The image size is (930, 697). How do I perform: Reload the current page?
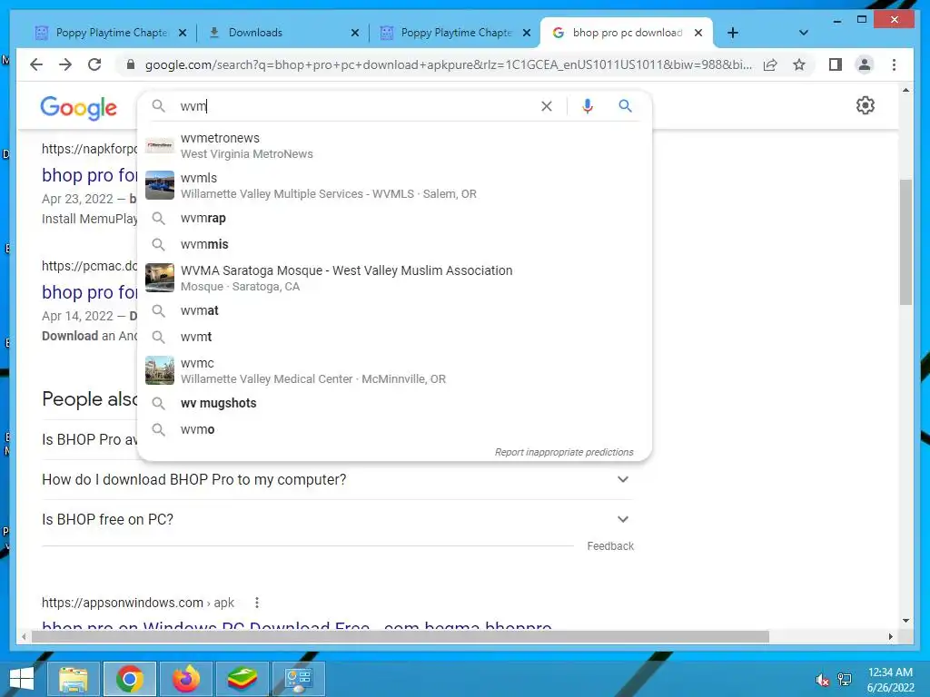(94, 64)
